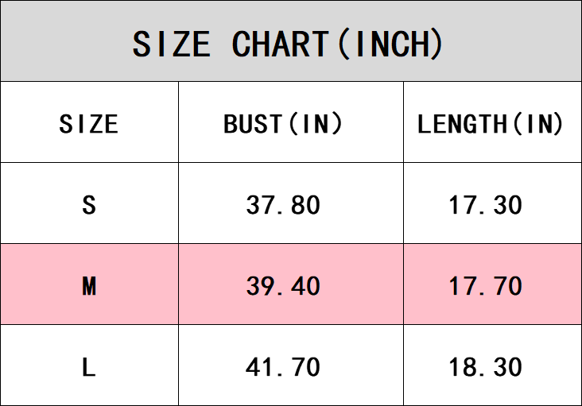The image size is (582, 406).
Task: Click the 18.30 length value
Action: click(485, 366)
